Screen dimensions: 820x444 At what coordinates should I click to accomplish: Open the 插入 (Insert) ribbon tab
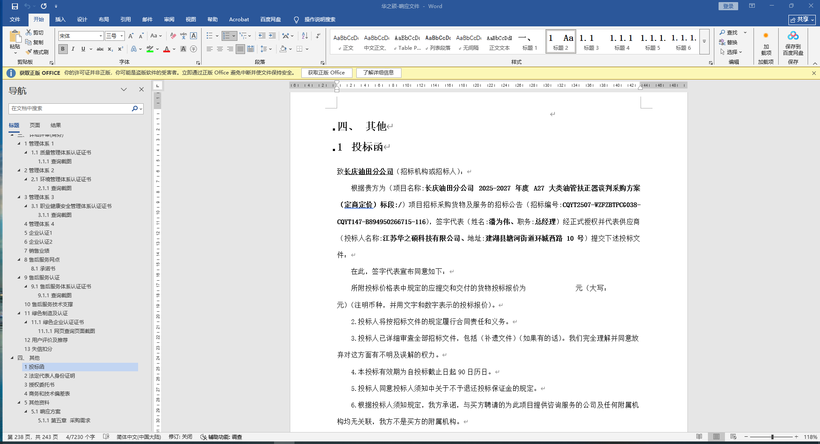tap(60, 20)
